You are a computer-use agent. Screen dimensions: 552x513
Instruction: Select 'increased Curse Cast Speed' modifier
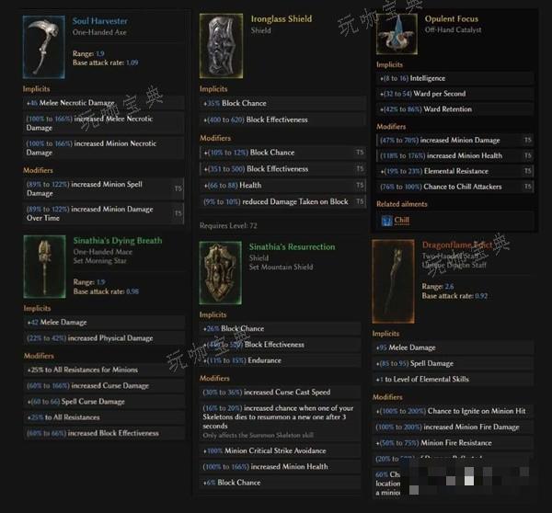coord(281,392)
